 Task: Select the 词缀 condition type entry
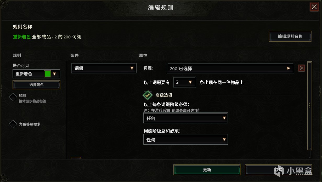click(x=104, y=68)
